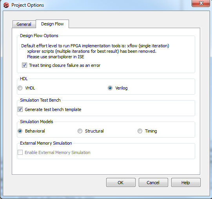Click the 'xplorer scripts' removed notice line
The image size is (212, 199).
[92, 51]
